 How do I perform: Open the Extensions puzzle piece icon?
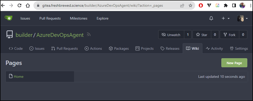(x=226, y=5)
